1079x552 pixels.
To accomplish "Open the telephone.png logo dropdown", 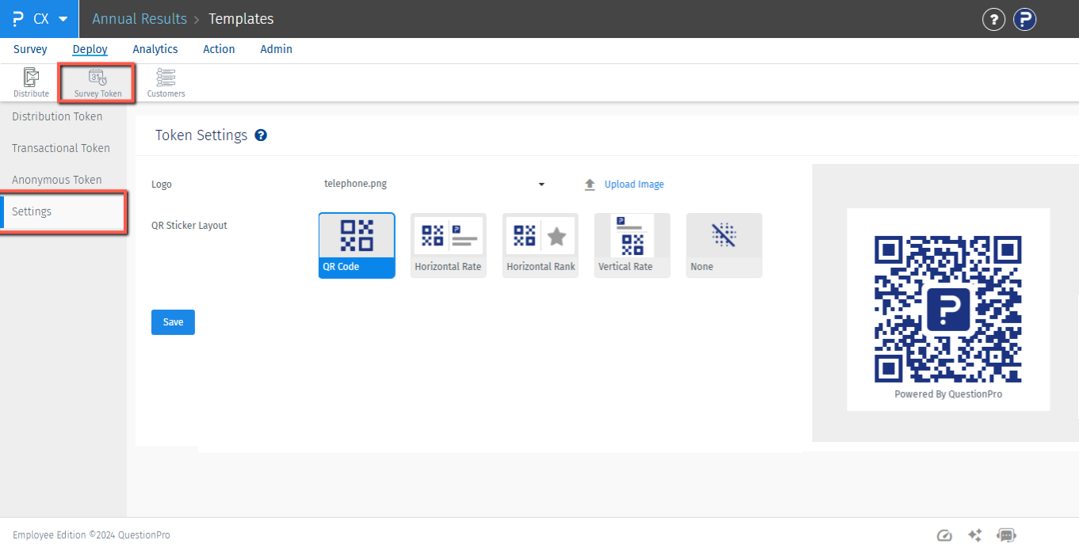I will (x=434, y=184).
